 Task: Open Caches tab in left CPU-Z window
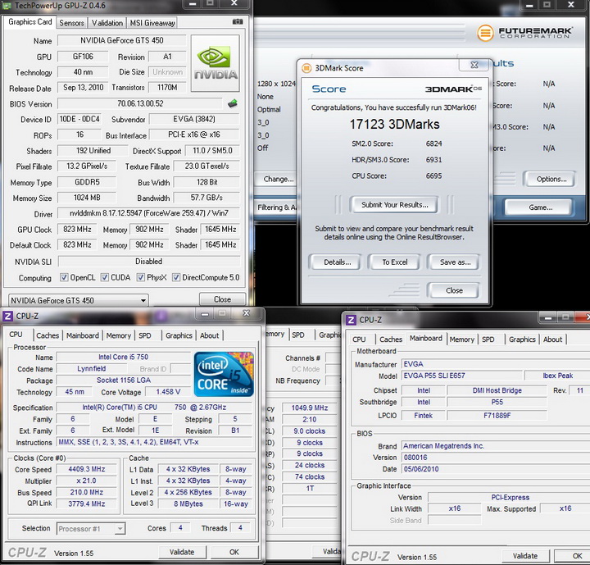(48, 335)
